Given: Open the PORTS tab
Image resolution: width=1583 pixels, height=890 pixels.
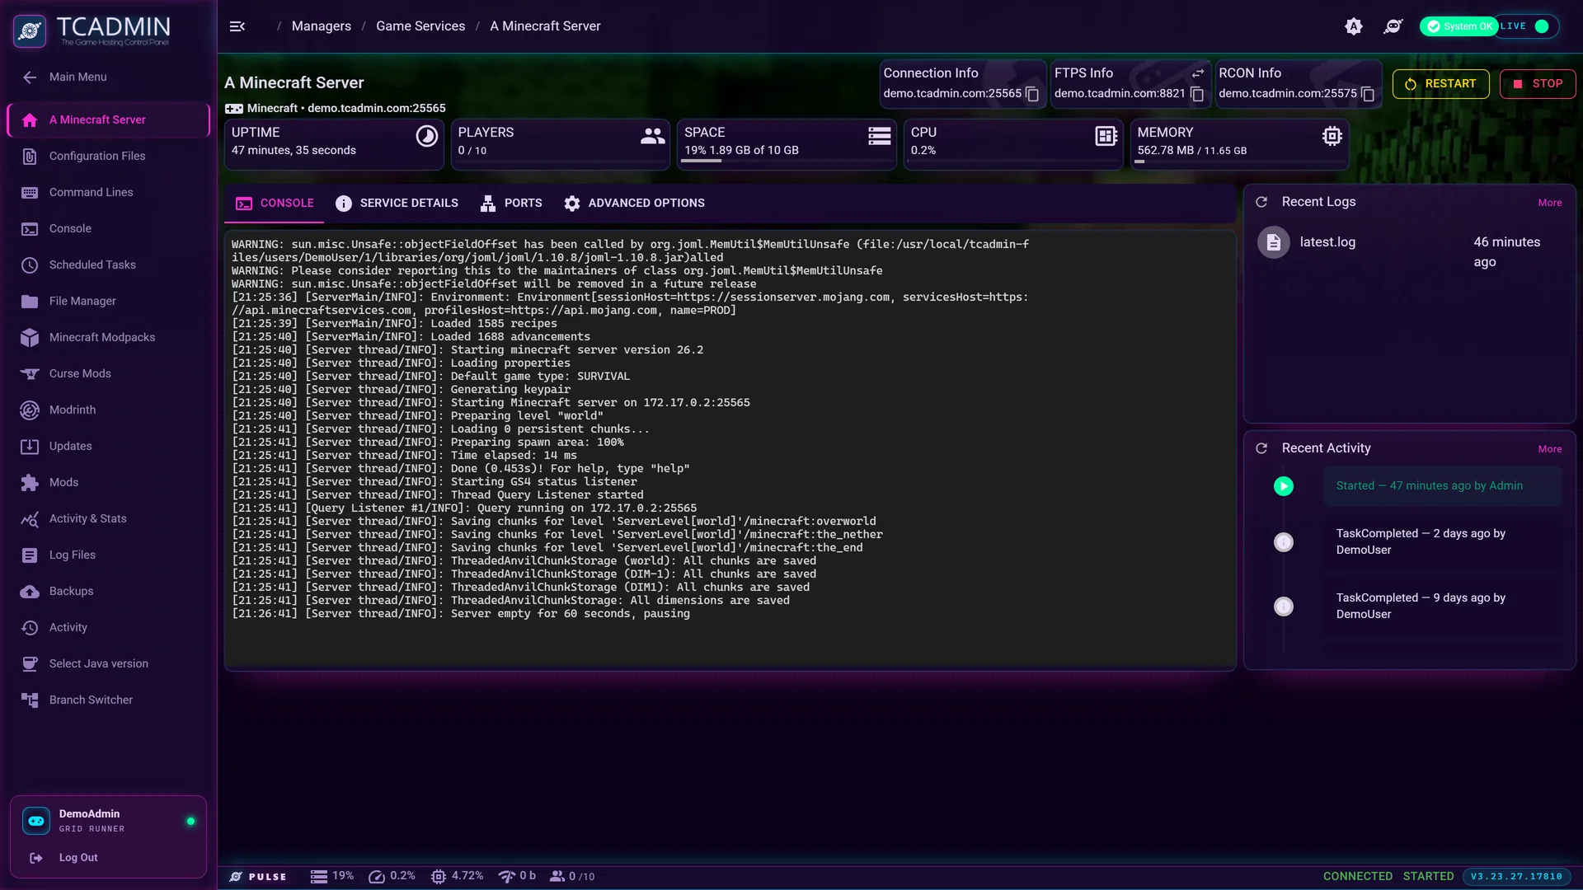Looking at the screenshot, I should point(511,204).
